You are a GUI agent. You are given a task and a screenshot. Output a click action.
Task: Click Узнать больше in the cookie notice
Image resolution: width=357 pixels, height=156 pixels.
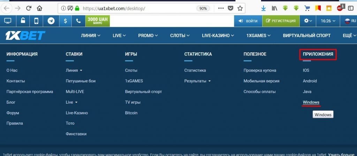pos(342,154)
